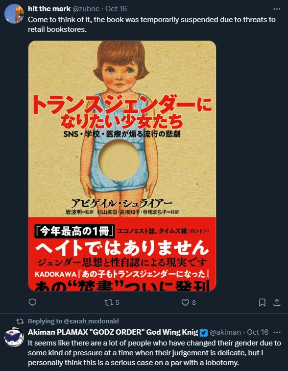Open Akiman's reply text about lobotomy
Screen dimensions: 288x371
point(154,352)
